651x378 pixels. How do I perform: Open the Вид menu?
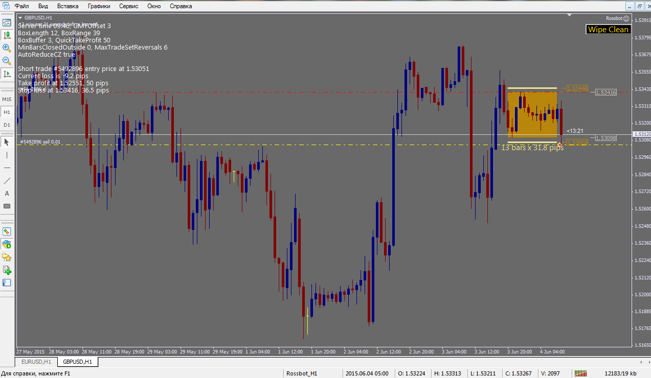coord(43,6)
